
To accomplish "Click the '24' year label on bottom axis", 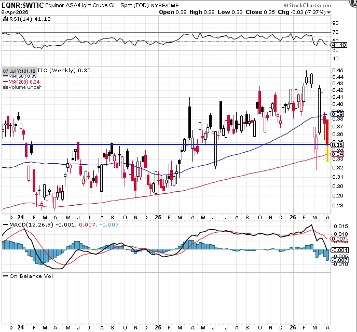I will (x=21, y=328).
